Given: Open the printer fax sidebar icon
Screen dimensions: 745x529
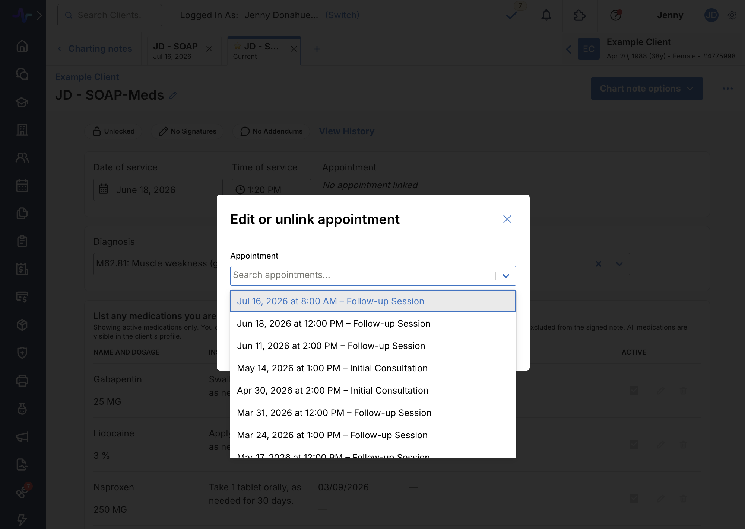Looking at the screenshot, I should click(x=22, y=381).
